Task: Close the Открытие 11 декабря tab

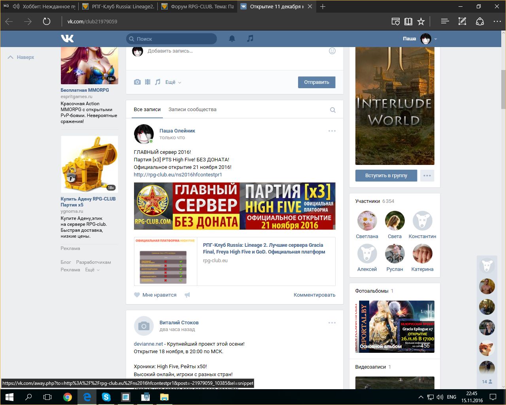Action: click(x=310, y=6)
